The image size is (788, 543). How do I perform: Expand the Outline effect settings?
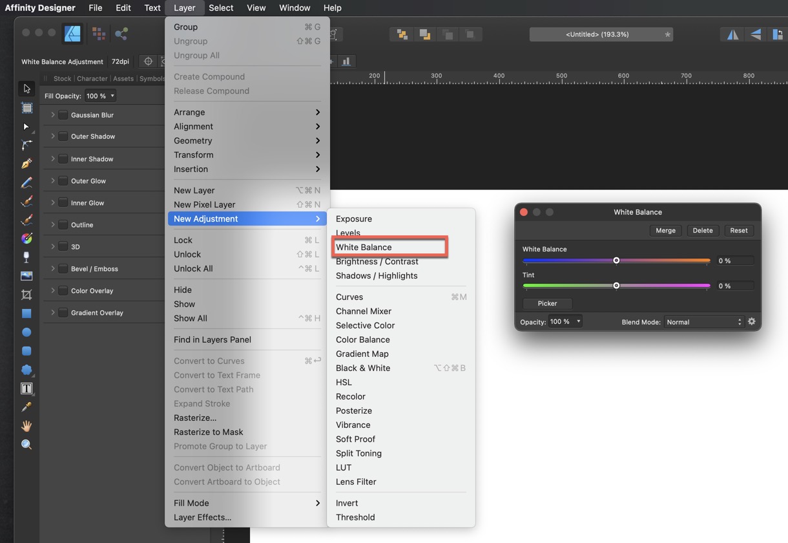coord(53,225)
